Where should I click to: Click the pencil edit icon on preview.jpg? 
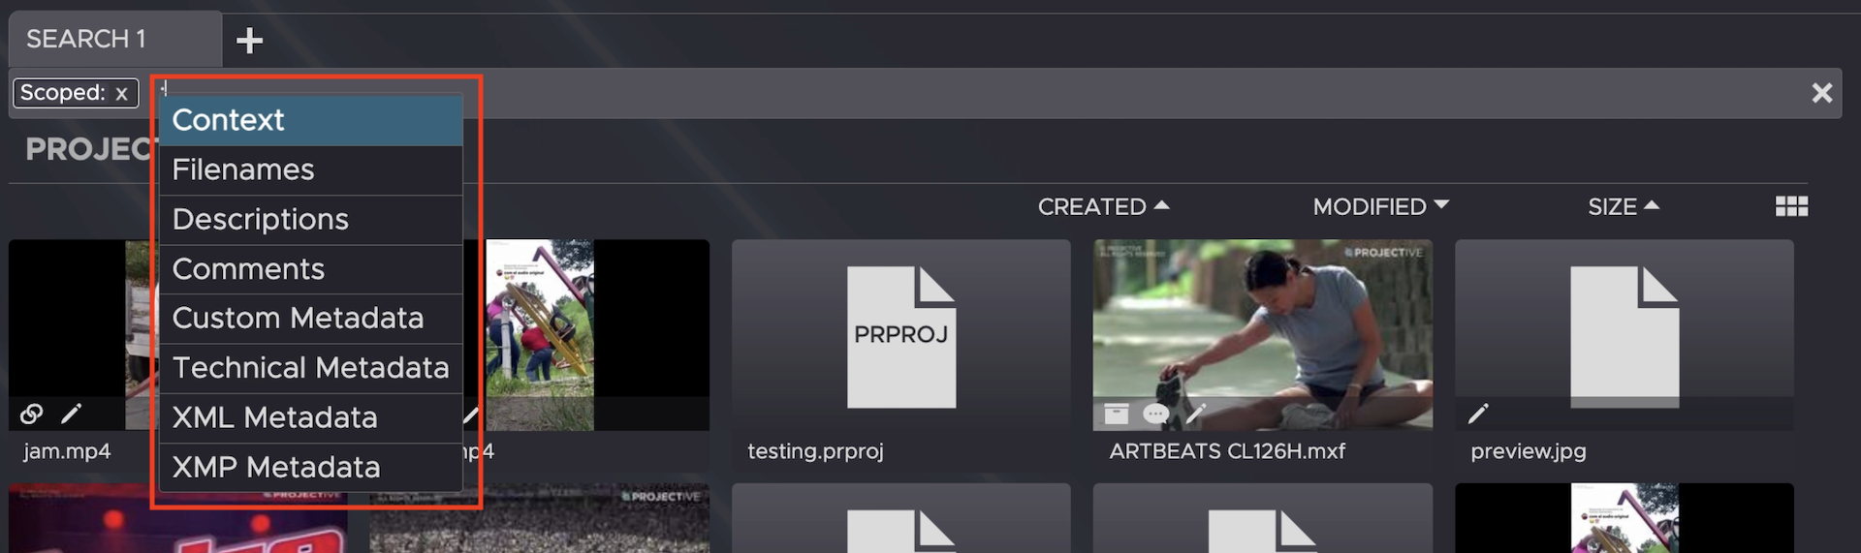pyautogui.click(x=1478, y=415)
